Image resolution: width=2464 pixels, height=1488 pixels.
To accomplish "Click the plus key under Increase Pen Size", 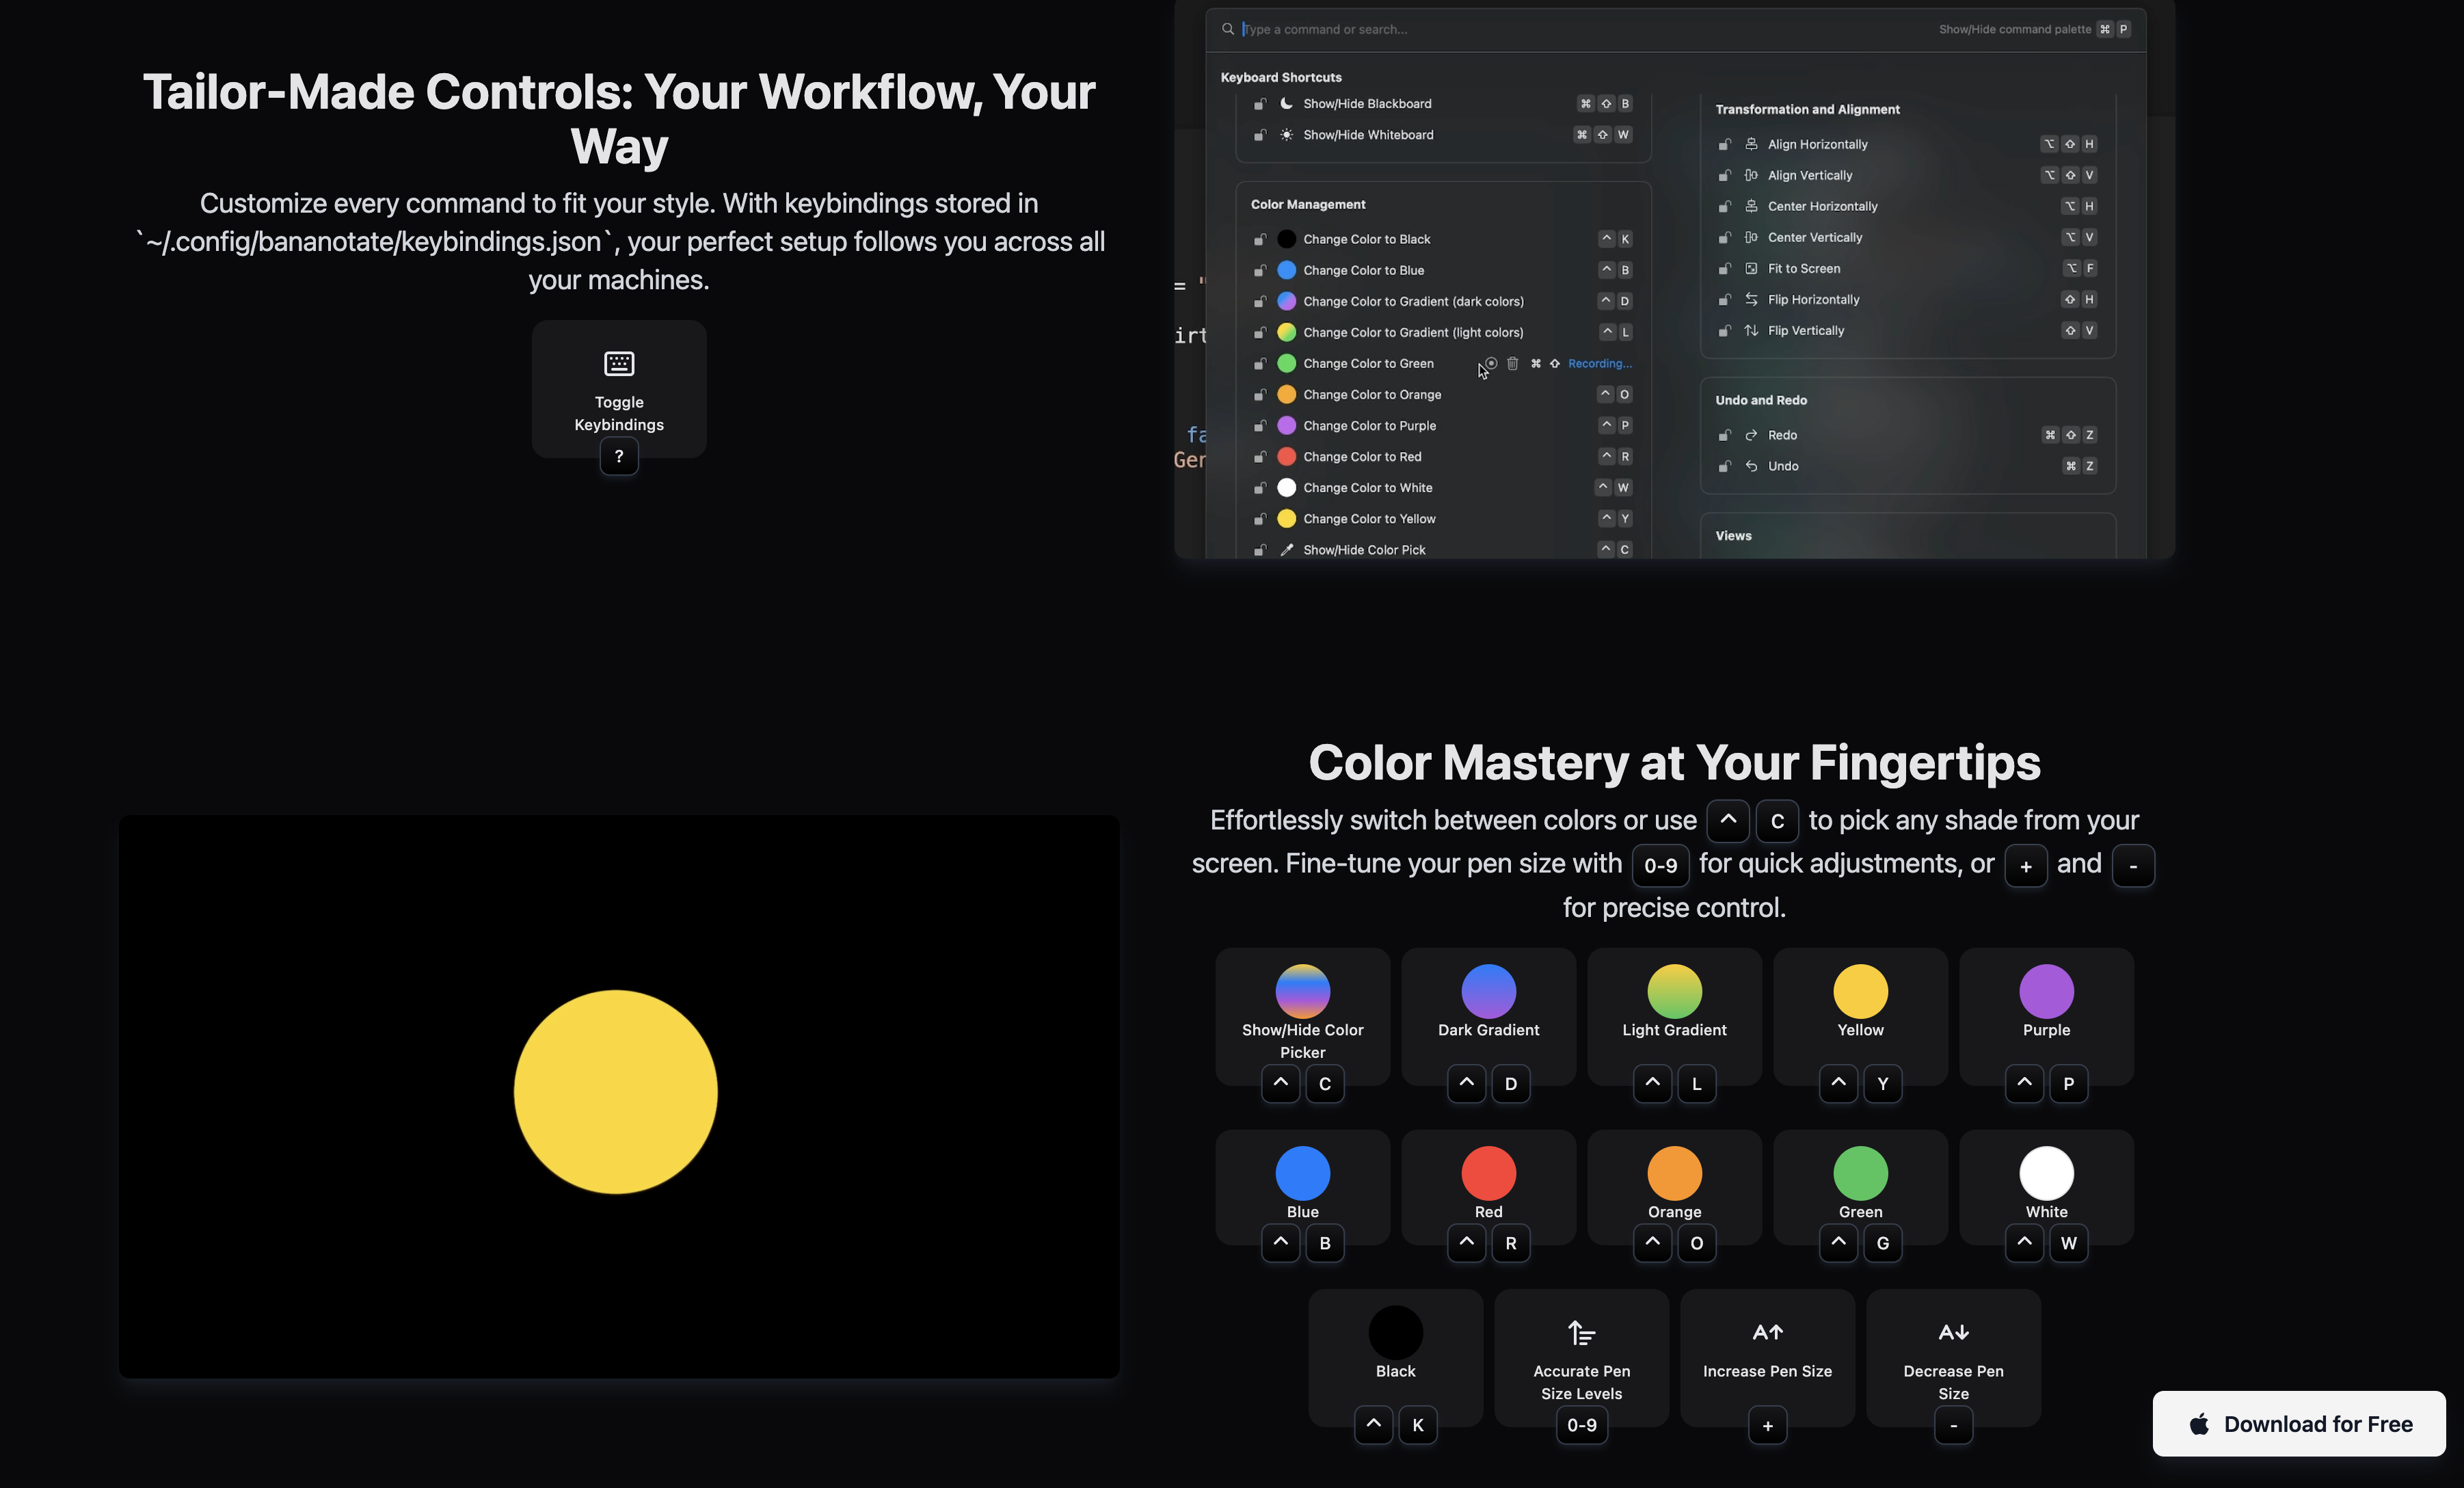I will tap(1767, 1425).
